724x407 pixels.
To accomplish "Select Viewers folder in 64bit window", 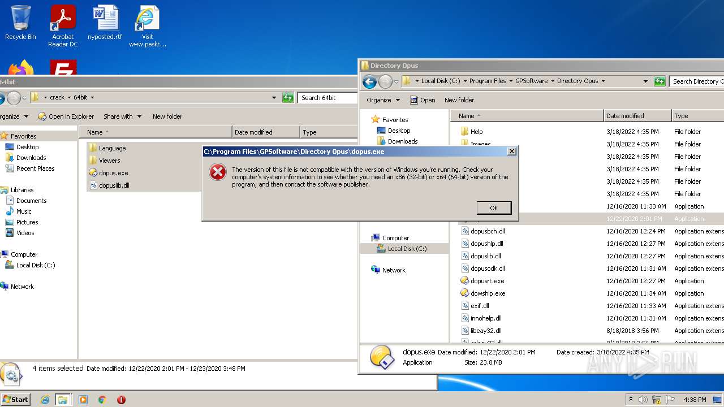I will click(109, 161).
